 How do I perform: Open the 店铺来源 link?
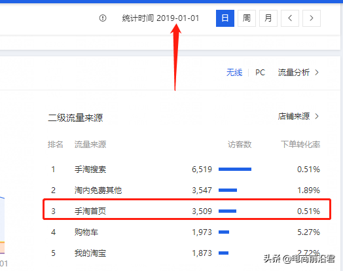[293, 116]
